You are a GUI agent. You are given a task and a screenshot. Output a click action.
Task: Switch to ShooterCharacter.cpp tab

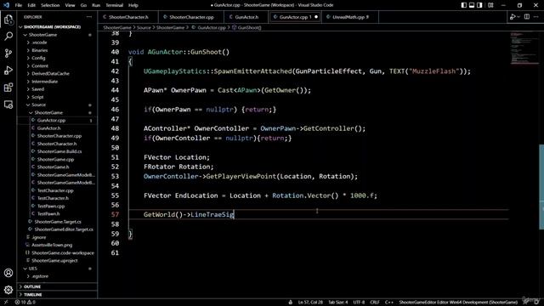[191, 17]
